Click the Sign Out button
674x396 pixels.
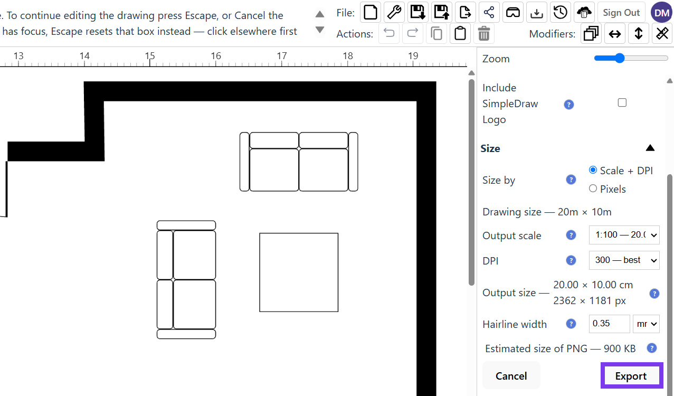coord(621,12)
